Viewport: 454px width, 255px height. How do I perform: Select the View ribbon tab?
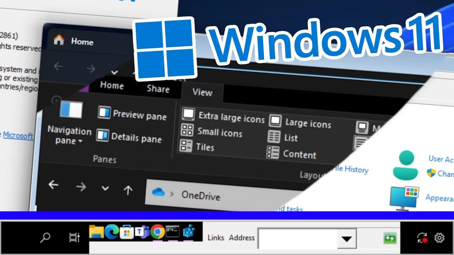click(x=203, y=92)
